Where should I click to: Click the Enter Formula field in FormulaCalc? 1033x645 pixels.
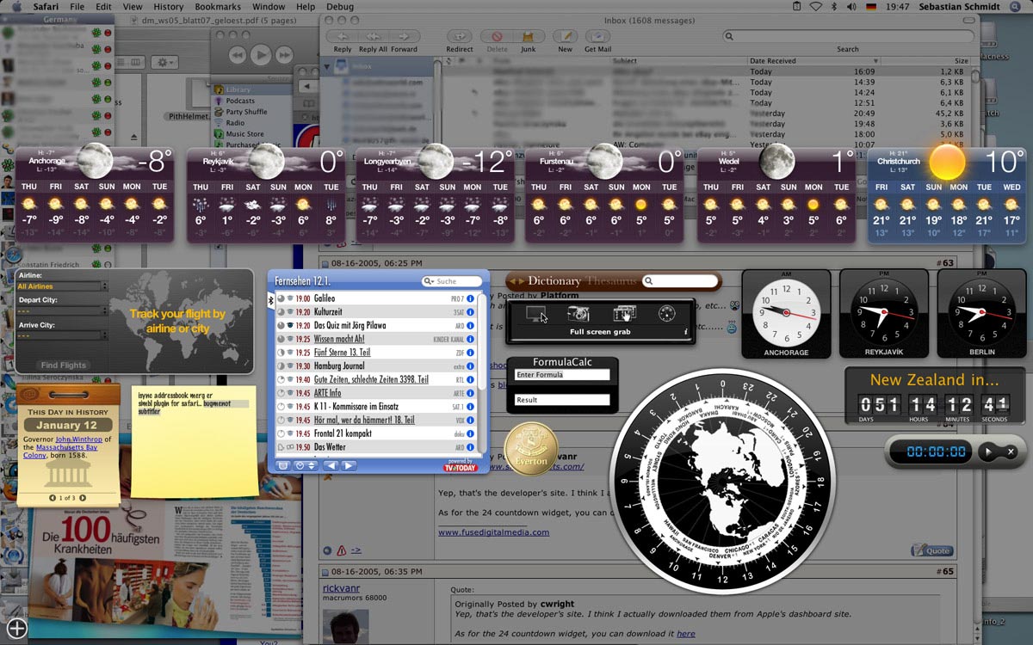(x=562, y=375)
